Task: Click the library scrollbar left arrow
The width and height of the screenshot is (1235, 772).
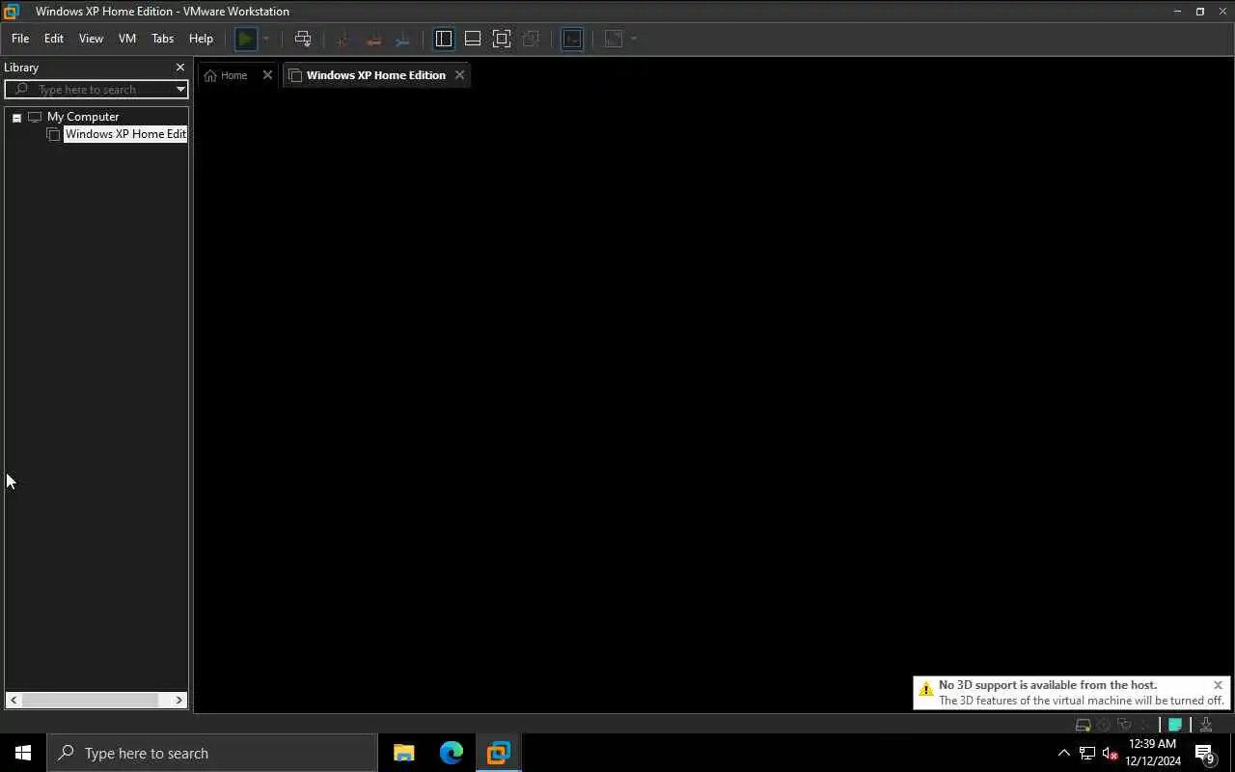Action: click(x=14, y=700)
